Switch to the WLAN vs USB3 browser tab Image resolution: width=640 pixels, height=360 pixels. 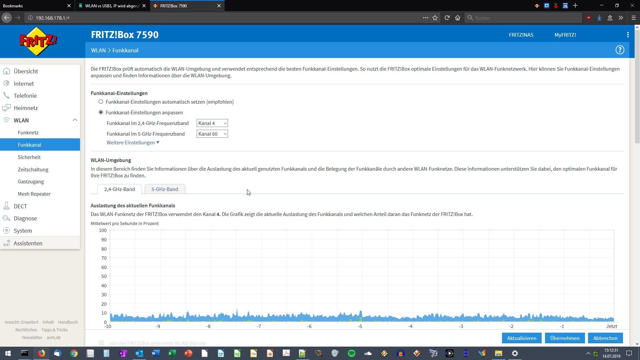112,6
